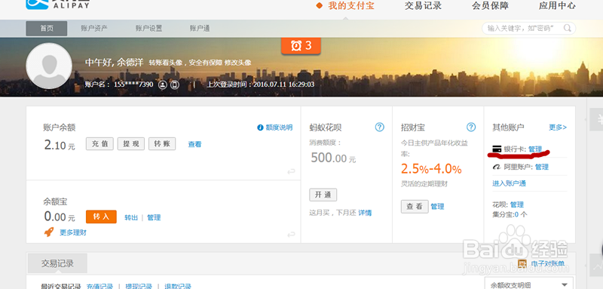Select the 账户通 tab
Image resolution: width=603 pixels, height=289 pixels.
200,29
